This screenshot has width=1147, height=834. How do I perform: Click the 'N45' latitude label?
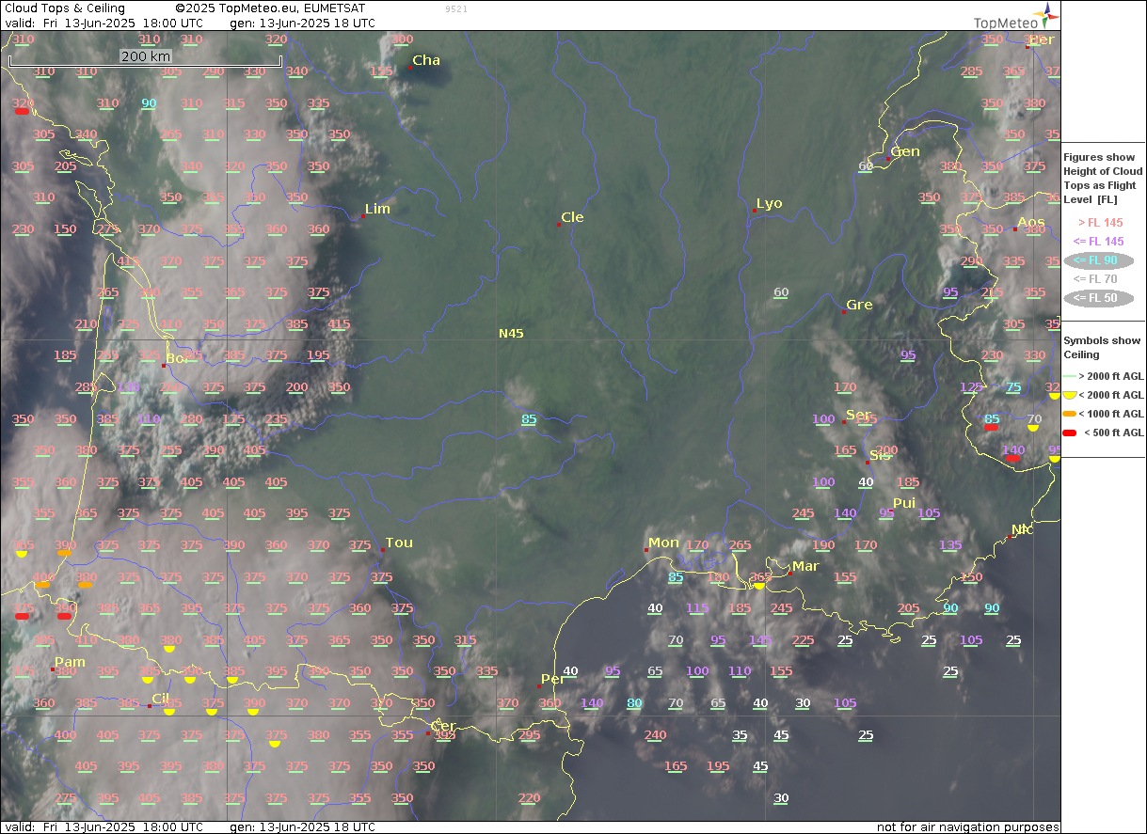pyautogui.click(x=511, y=334)
